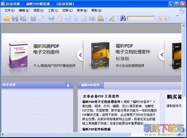Open the 帮助(H) menu
The image size is (187, 138).
tap(97, 10)
